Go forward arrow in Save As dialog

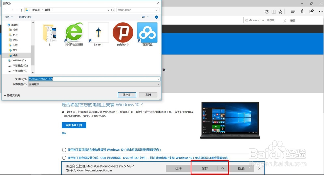click(12, 10)
